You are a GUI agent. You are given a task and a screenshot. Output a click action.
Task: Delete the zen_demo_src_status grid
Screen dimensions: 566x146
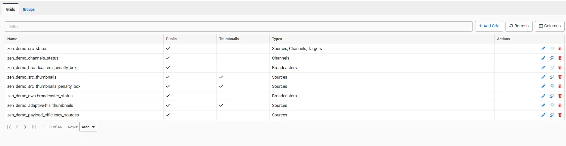click(560, 49)
